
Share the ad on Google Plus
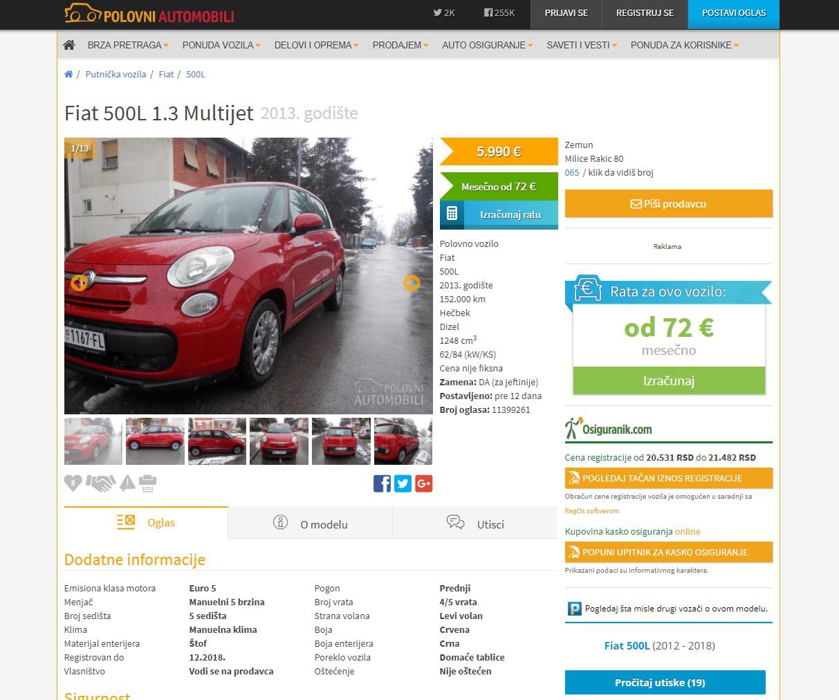(x=424, y=483)
